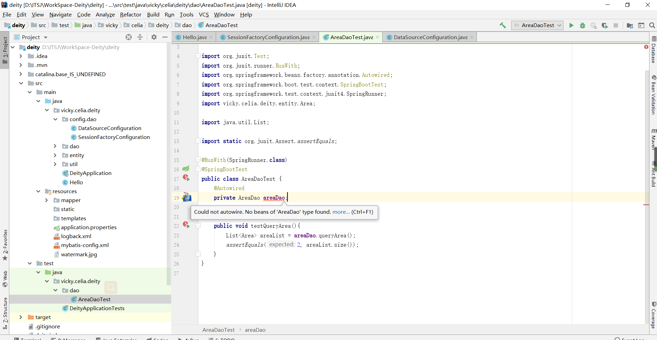Select mybatis-config.xml in project tree
657x340 pixels.
[85, 245]
